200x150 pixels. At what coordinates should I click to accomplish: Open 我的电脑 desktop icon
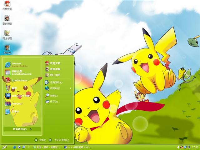7,20
